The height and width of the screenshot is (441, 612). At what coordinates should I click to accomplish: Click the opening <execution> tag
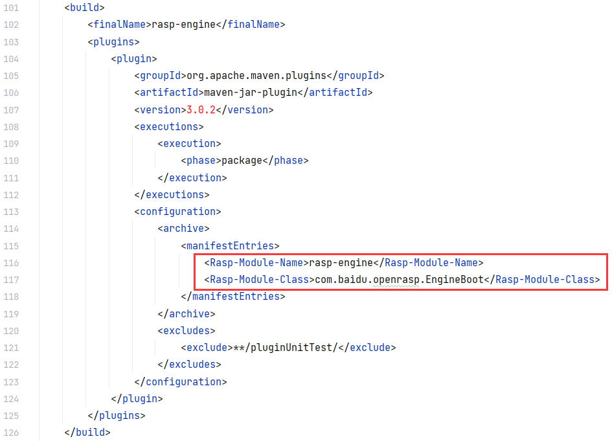click(x=189, y=144)
